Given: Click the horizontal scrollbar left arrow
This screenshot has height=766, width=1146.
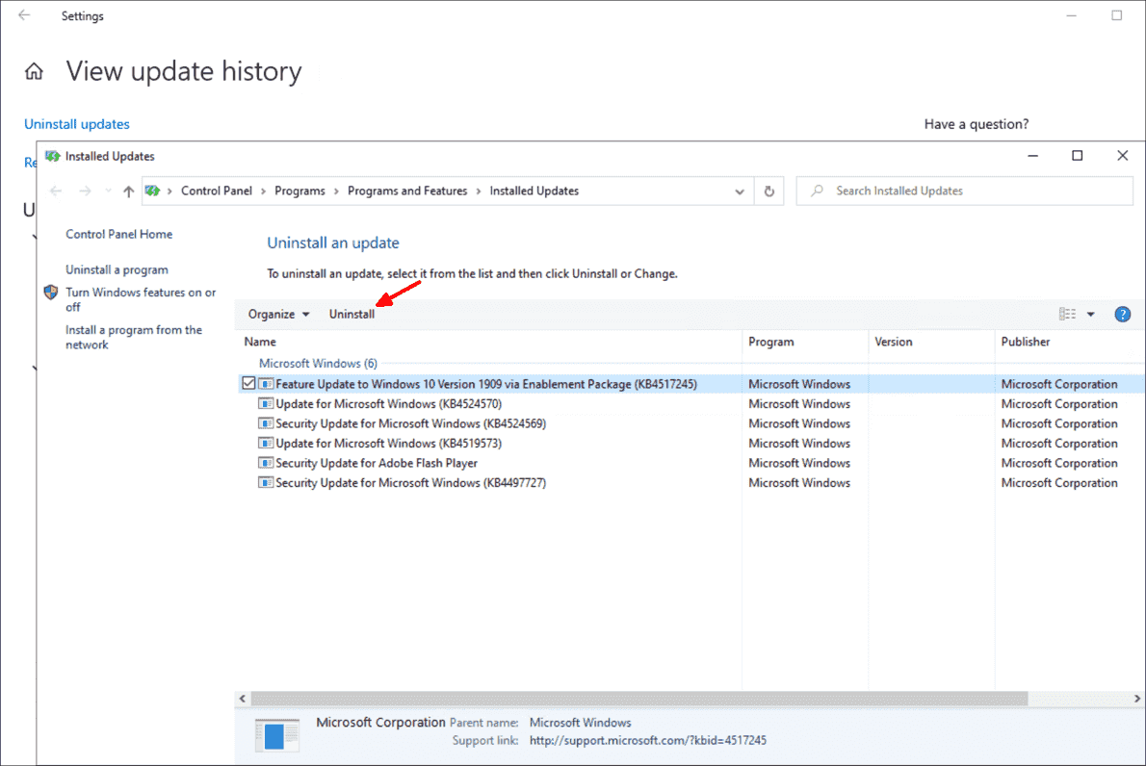Looking at the screenshot, I should [x=243, y=699].
